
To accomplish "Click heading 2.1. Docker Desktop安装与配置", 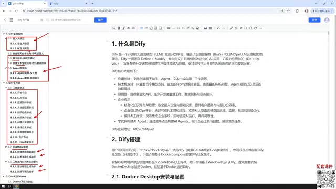I will tap(148, 177).
